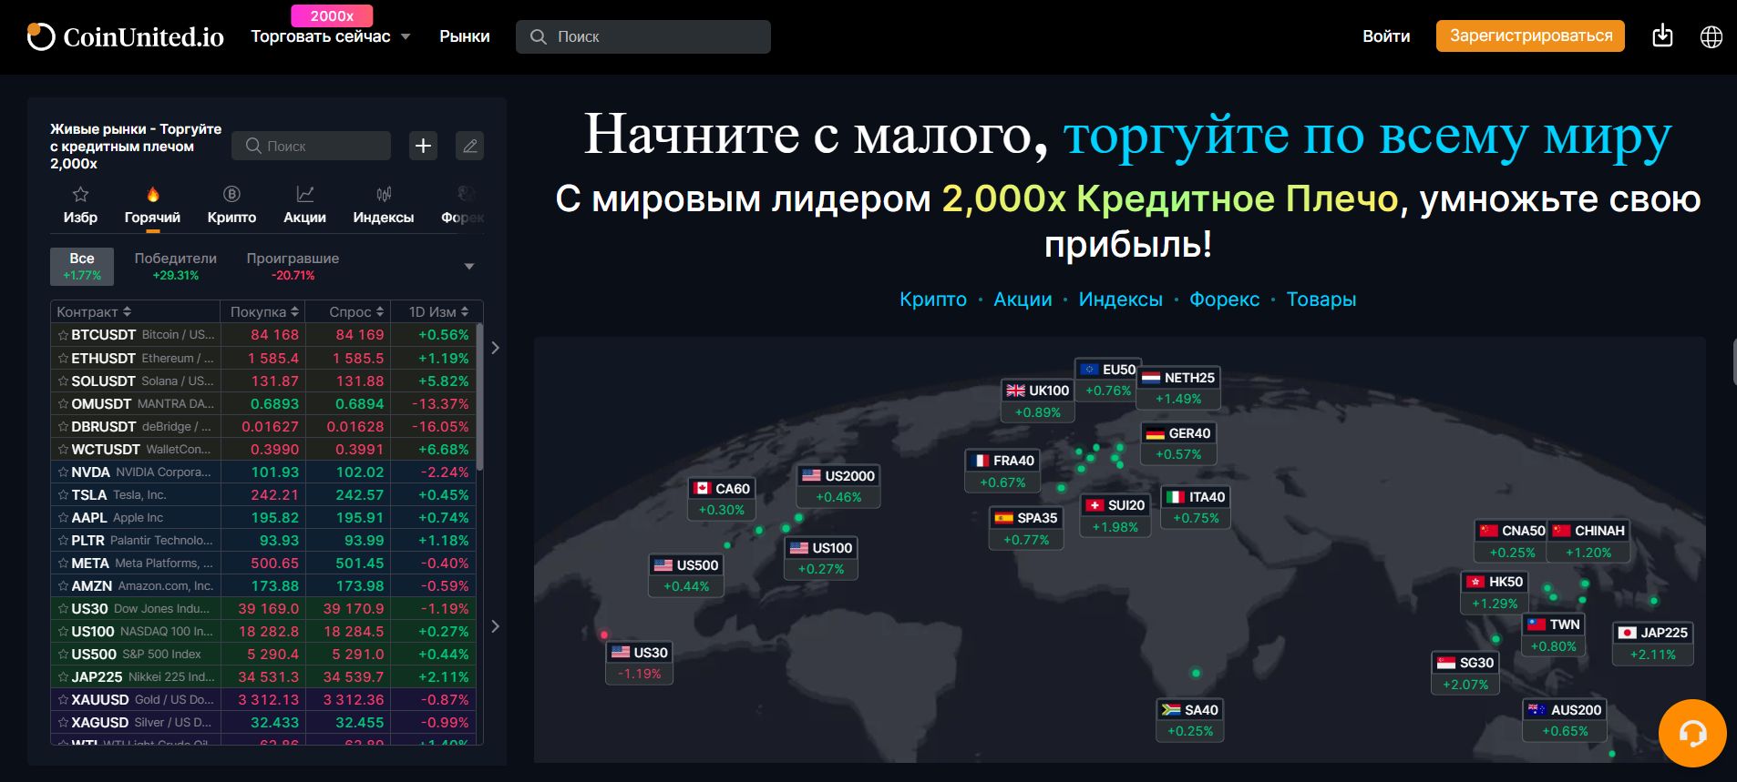Image resolution: width=1737 pixels, height=782 pixels.
Task: Select the SUI20 map marker
Action: tap(1115, 515)
